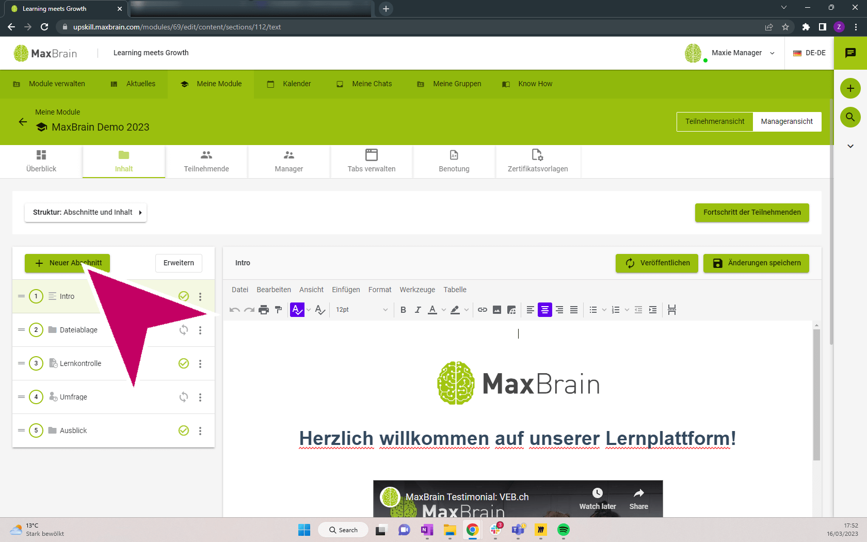
Task: Click Änderungen speichern button
Action: 756,263
